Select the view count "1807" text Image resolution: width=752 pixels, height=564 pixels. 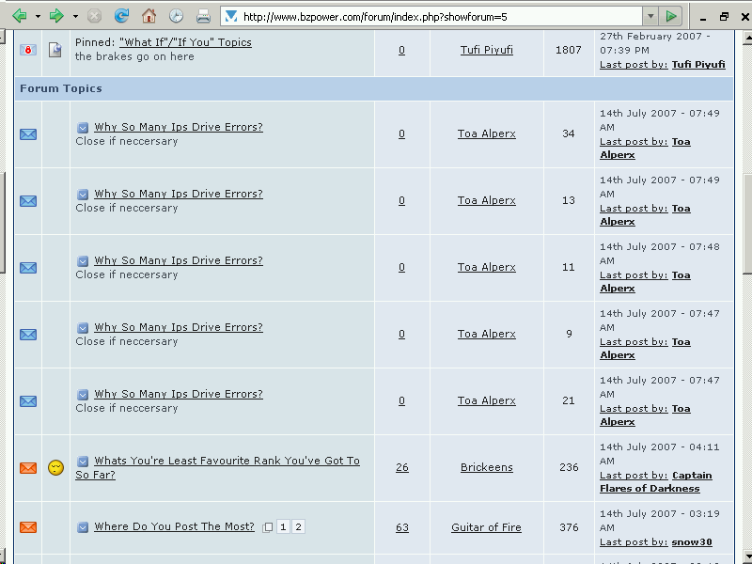pos(569,50)
